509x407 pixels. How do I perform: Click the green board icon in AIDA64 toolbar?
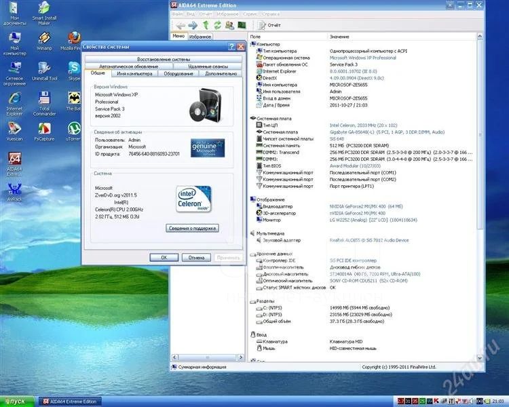coord(242,25)
